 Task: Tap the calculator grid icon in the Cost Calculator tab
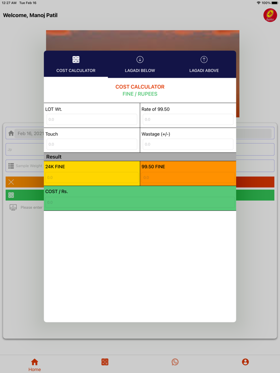click(76, 59)
